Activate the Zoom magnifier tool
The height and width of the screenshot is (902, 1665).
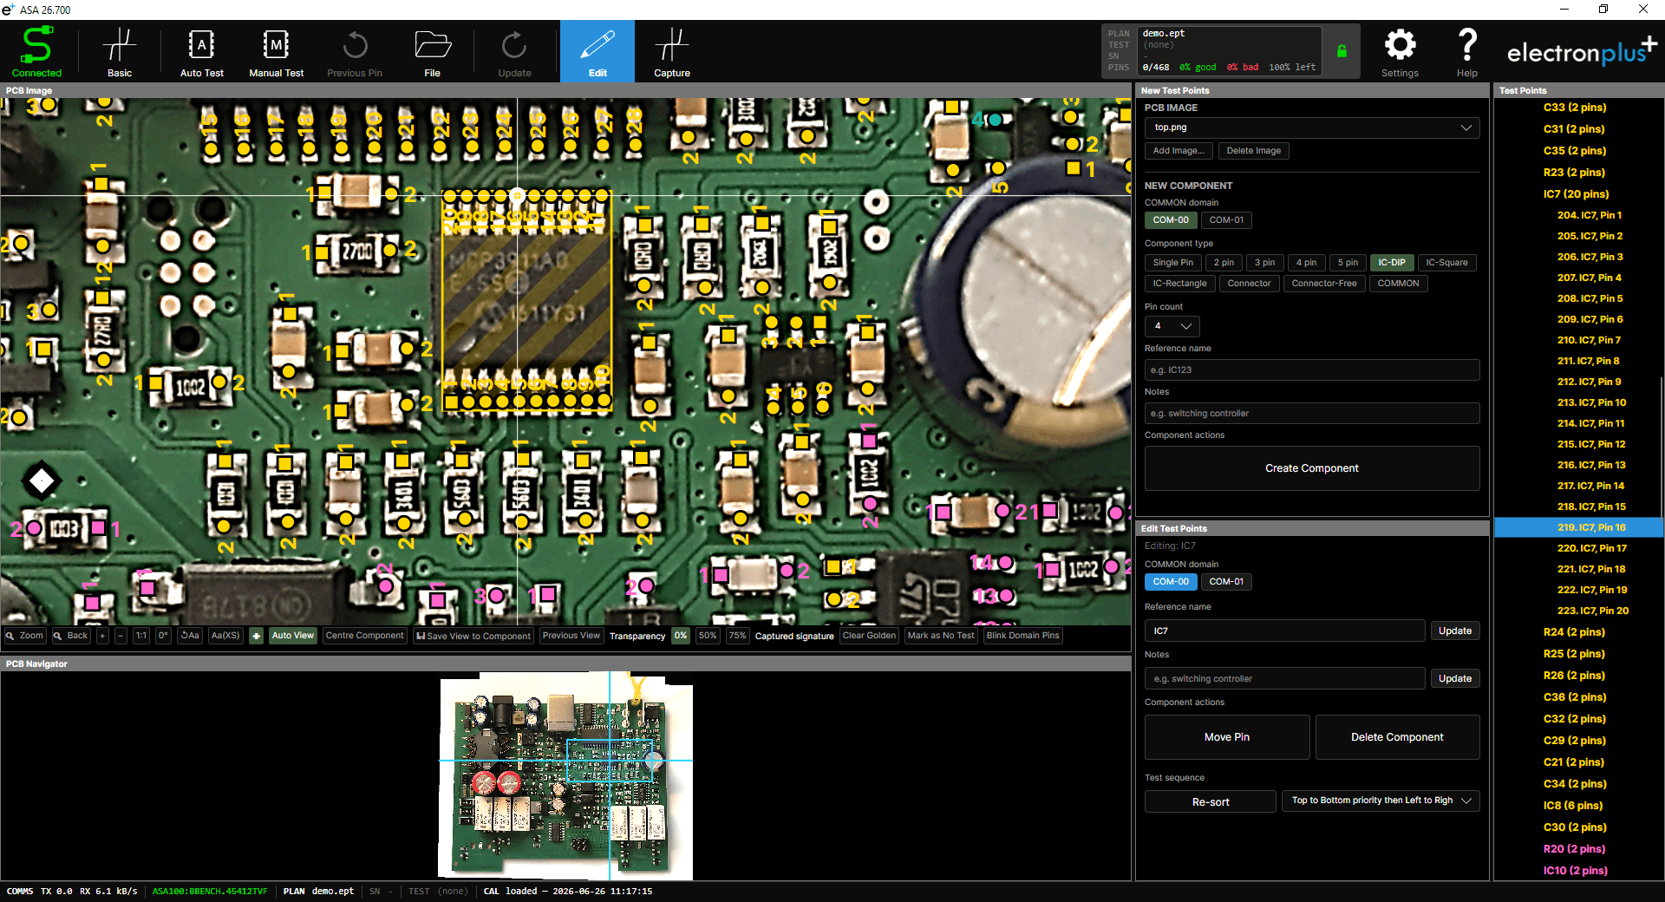[24, 636]
